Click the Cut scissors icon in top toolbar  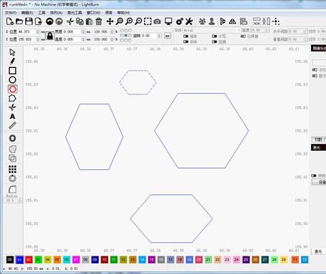pyautogui.click(x=70, y=22)
